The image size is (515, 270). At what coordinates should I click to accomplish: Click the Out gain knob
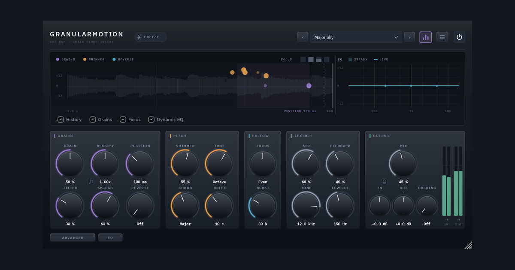[403, 206]
